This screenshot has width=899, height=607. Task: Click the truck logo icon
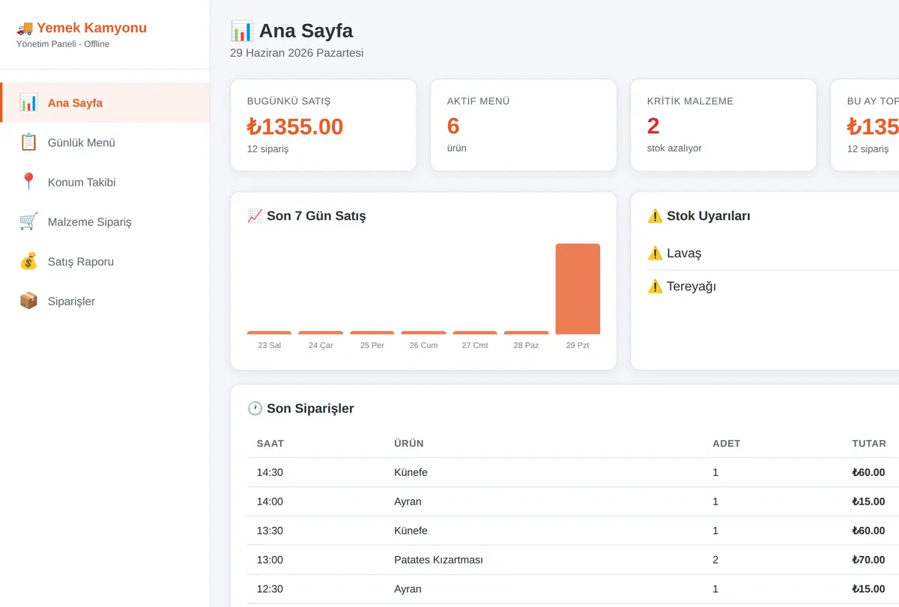25,28
